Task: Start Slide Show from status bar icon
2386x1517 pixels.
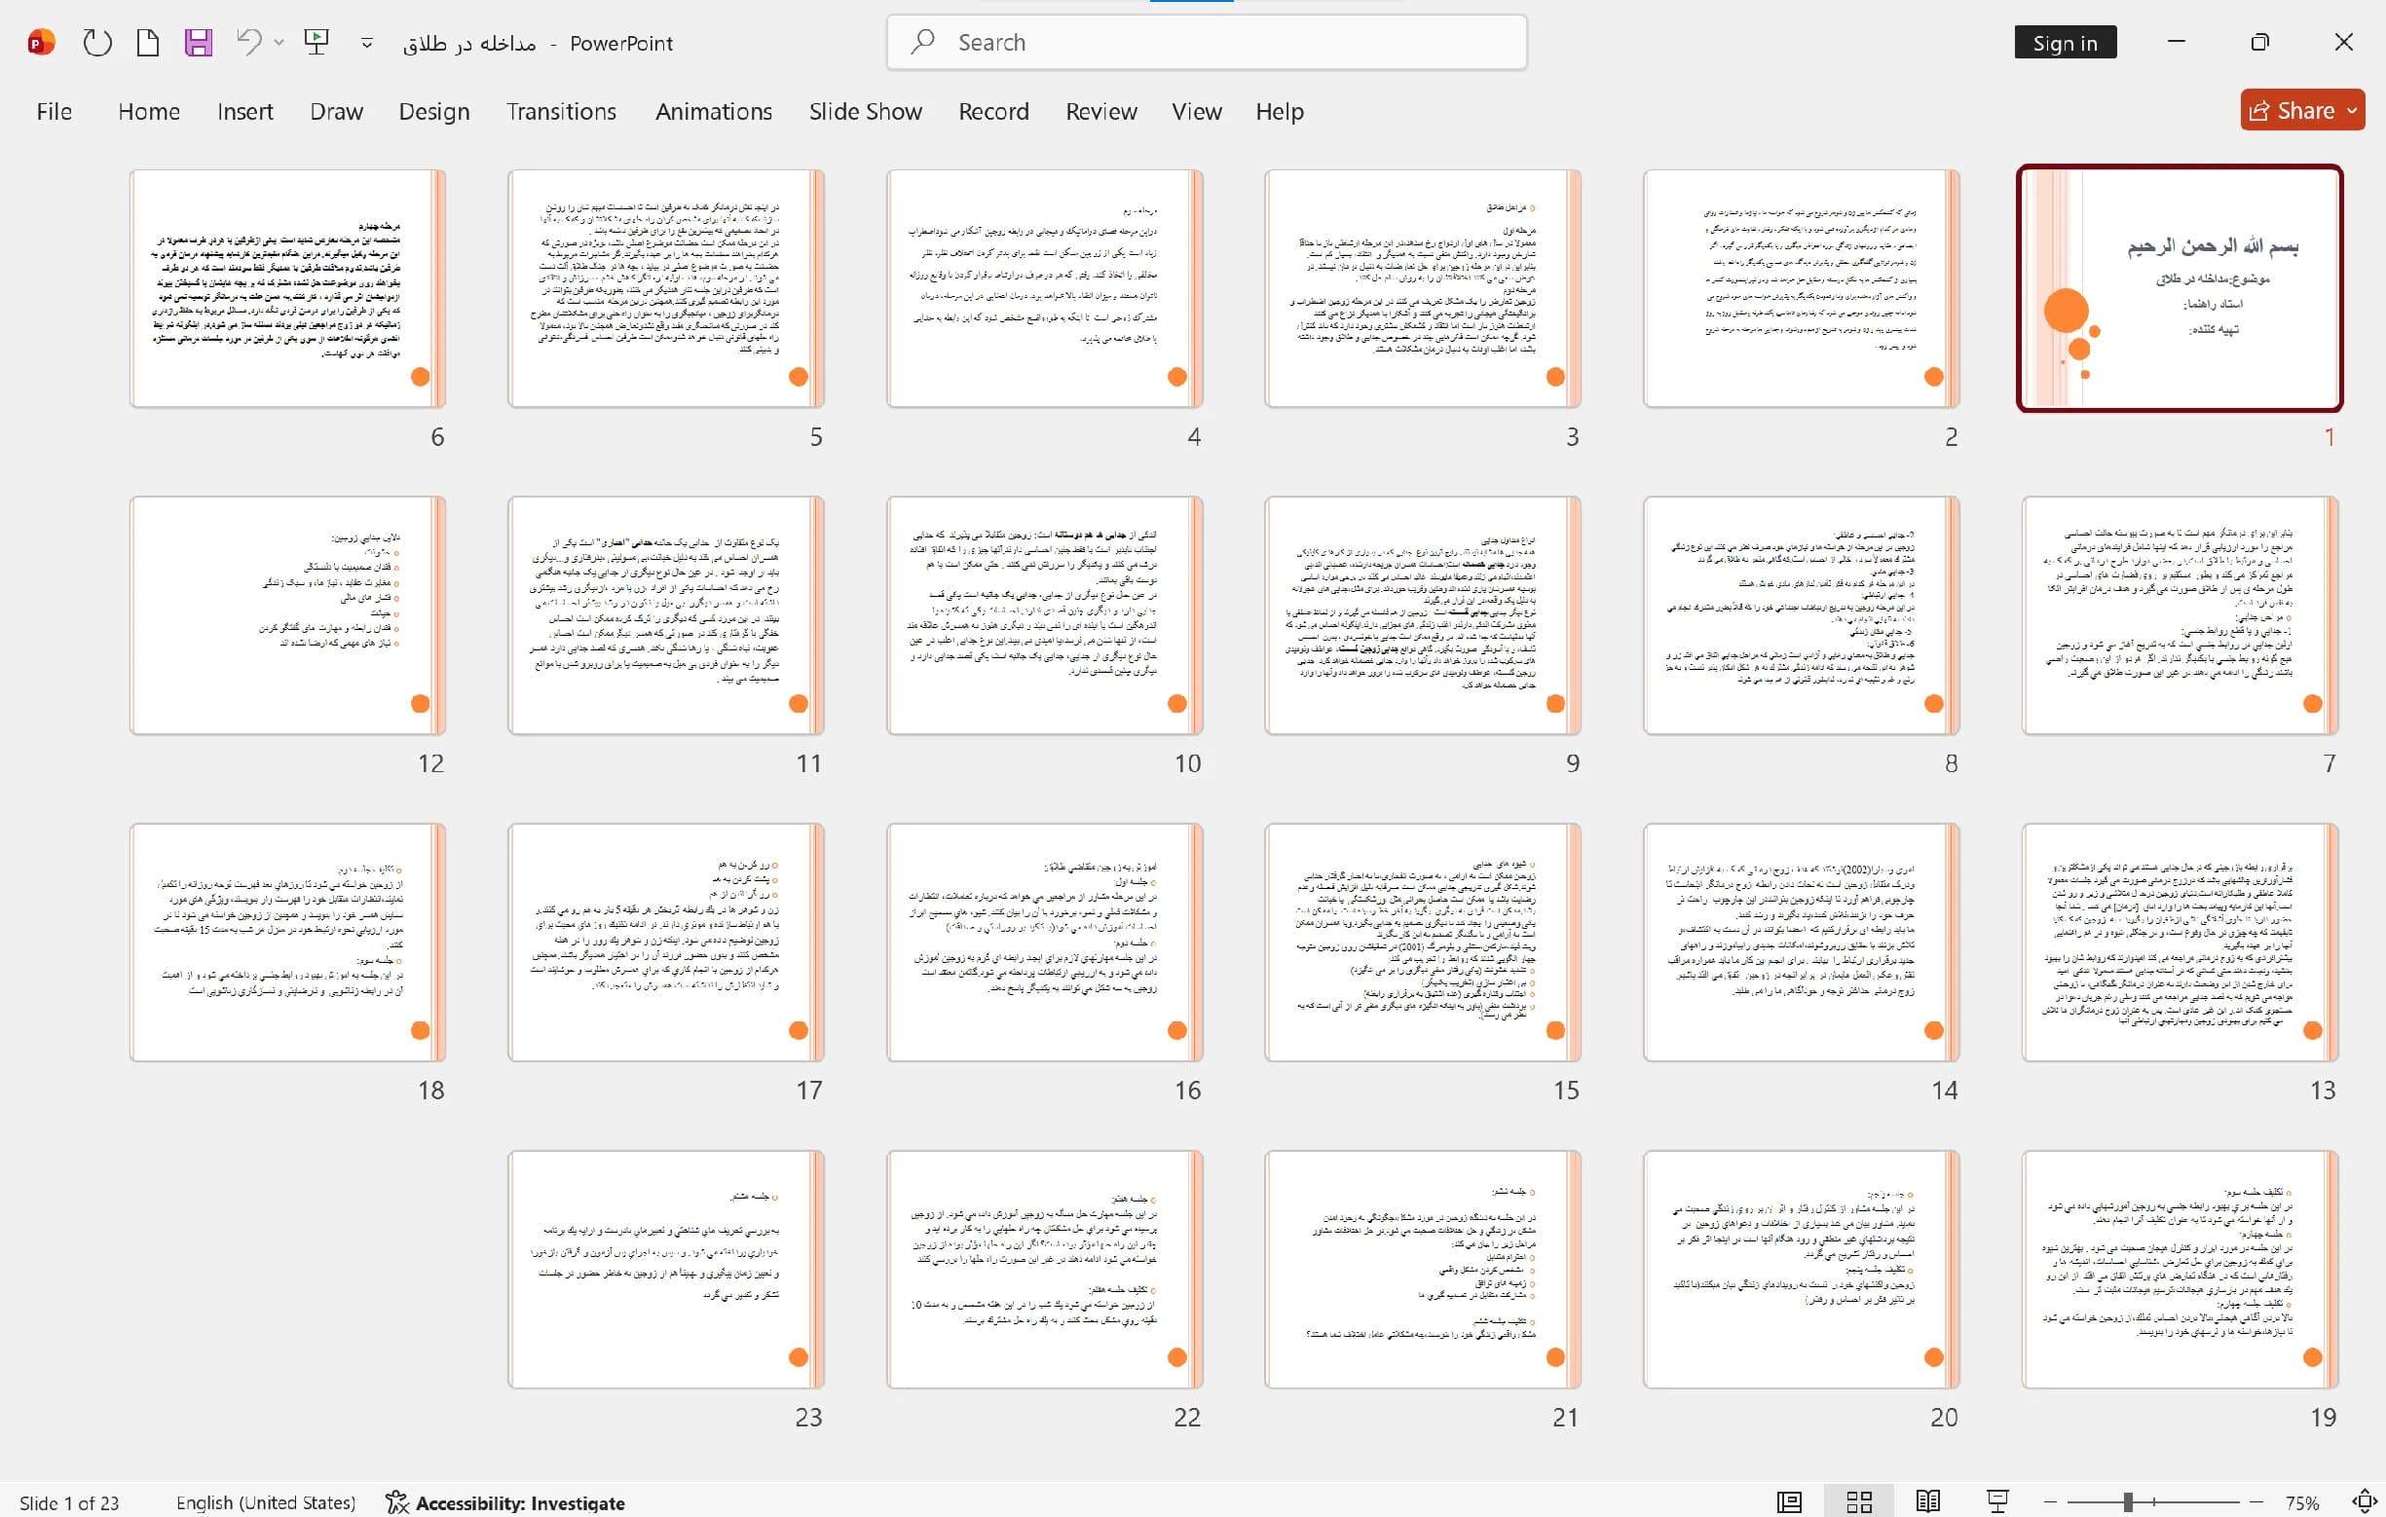Action: click(x=1997, y=1502)
